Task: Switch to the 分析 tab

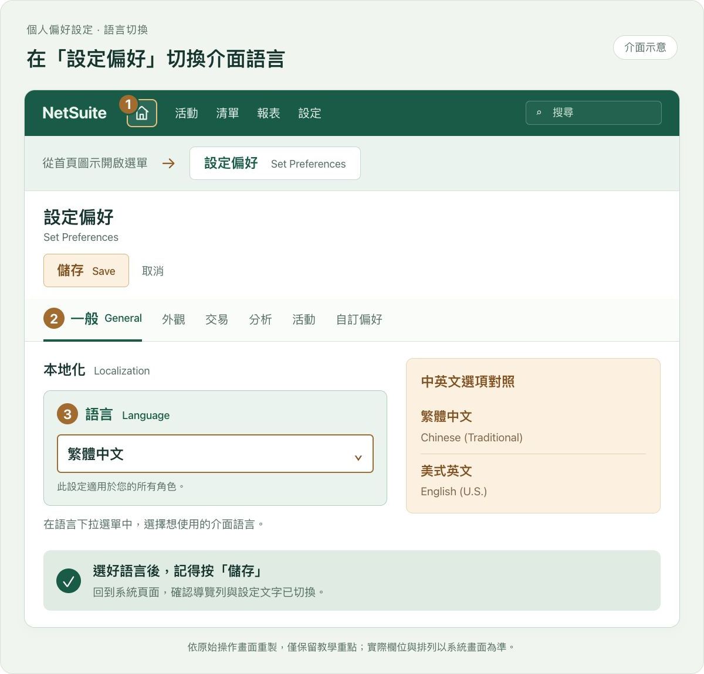Action: tap(260, 319)
